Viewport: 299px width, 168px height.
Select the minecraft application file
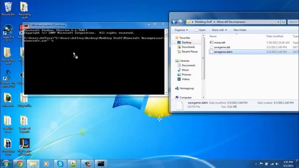[219, 42]
